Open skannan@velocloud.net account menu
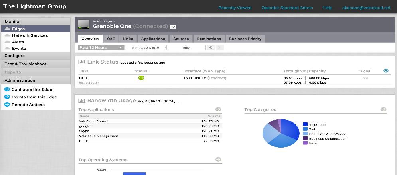Screen dimensions: 397x175 [x=366, y=8]
